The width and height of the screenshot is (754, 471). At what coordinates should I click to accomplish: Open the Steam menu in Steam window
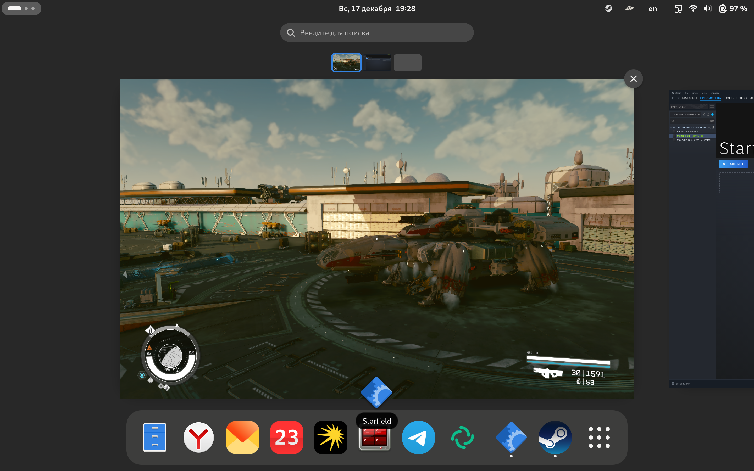676,93
